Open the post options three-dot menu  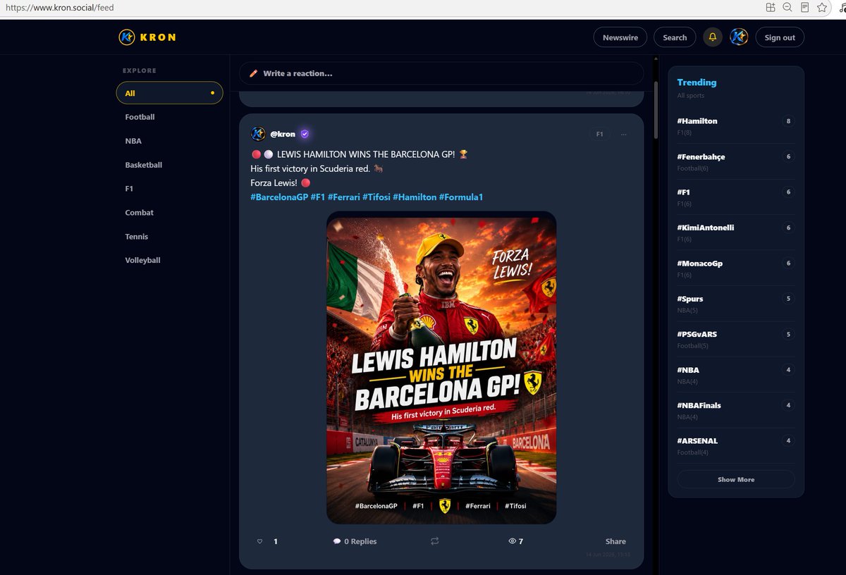(x=624, y=134)
